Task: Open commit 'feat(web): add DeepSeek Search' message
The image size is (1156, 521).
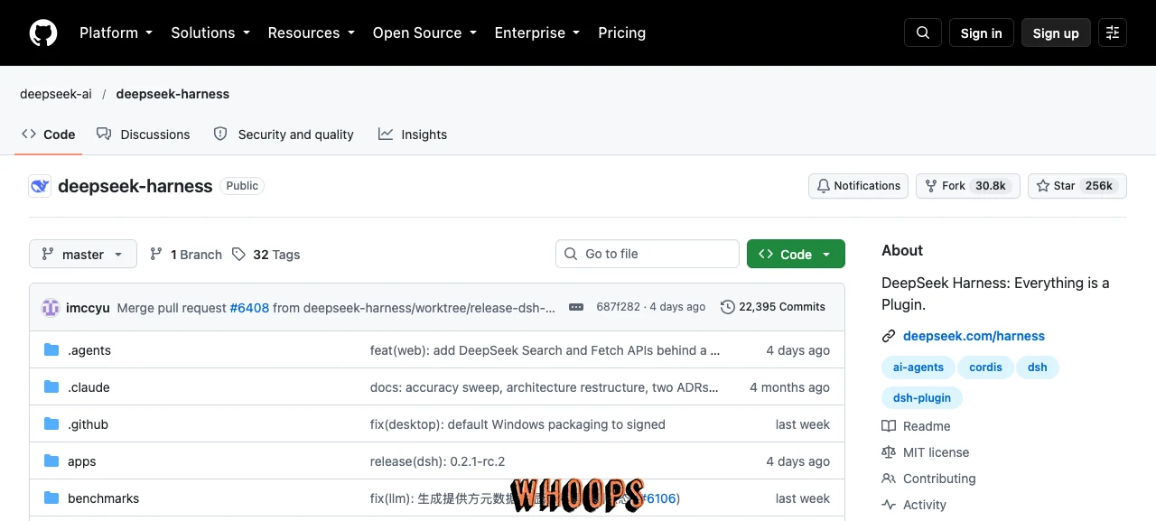Action: [545, 350]
